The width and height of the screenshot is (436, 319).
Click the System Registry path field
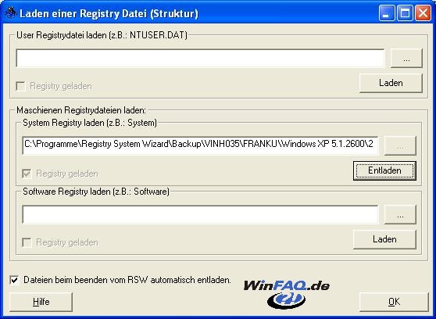[200, 145]
